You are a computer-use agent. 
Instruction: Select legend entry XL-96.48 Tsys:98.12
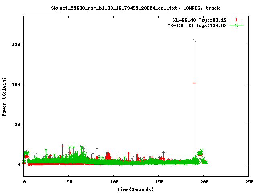(200, 20)
